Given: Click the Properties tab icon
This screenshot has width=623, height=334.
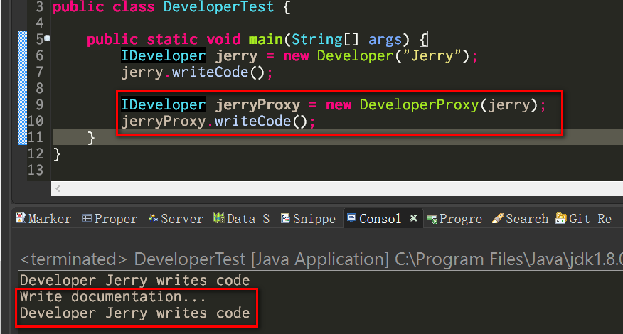Looking at the screenshot, I should click(x=87, y=218).
